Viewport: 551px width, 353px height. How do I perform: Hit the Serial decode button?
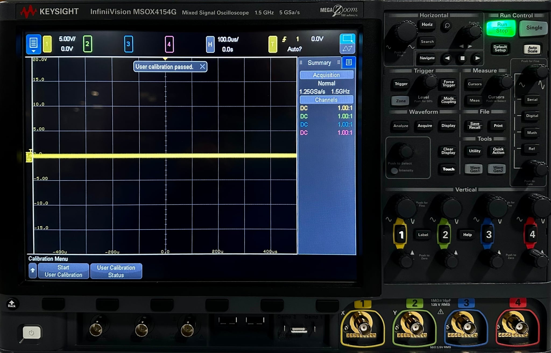(x=532, y=100)
